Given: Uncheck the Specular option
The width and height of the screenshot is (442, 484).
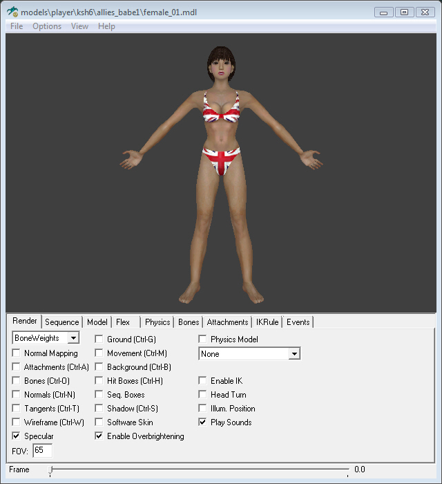Looking at the screenshot, I should 17,436.
